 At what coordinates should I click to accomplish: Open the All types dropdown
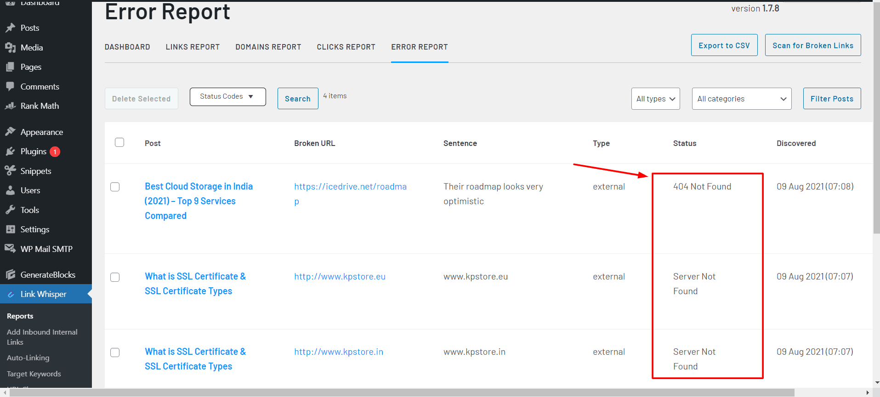point(655,99)
